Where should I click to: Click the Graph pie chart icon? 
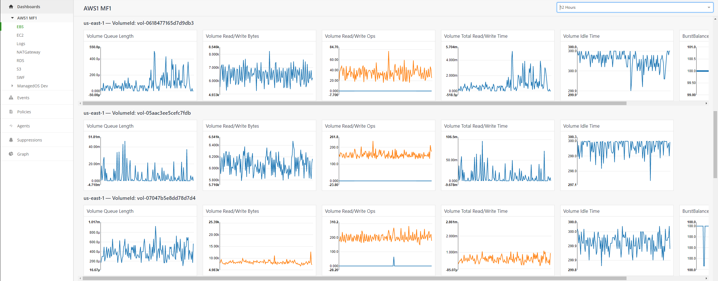coord(11,154)
